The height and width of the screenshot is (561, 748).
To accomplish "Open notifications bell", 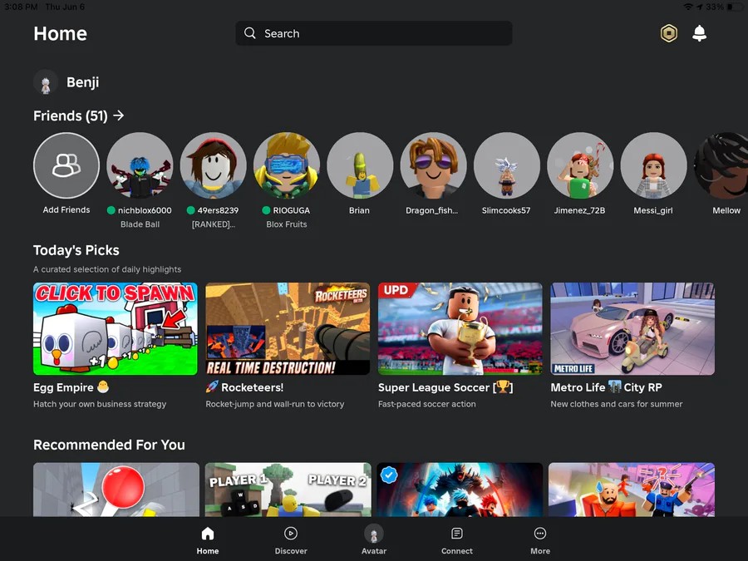I will [699, 33].
